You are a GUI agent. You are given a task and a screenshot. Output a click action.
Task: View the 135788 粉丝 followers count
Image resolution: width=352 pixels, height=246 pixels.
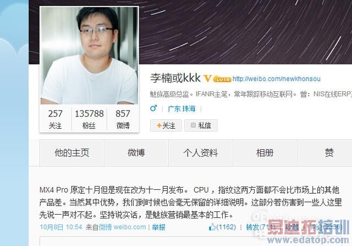coord(89,119)
